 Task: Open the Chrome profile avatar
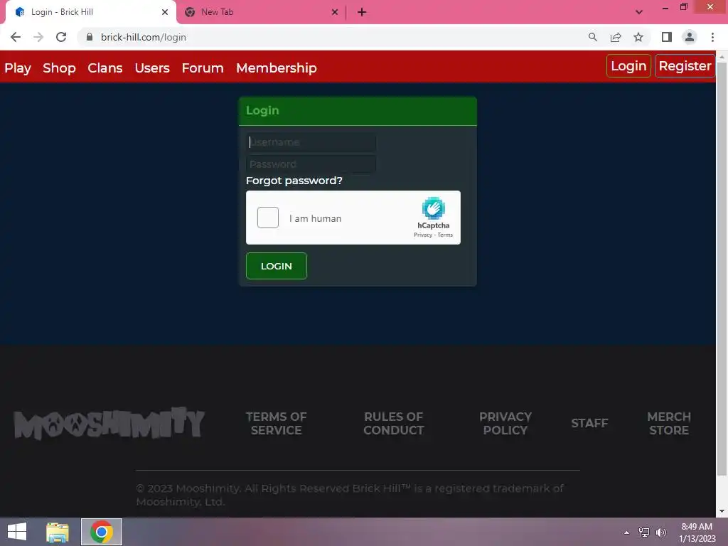click(690, 37)
